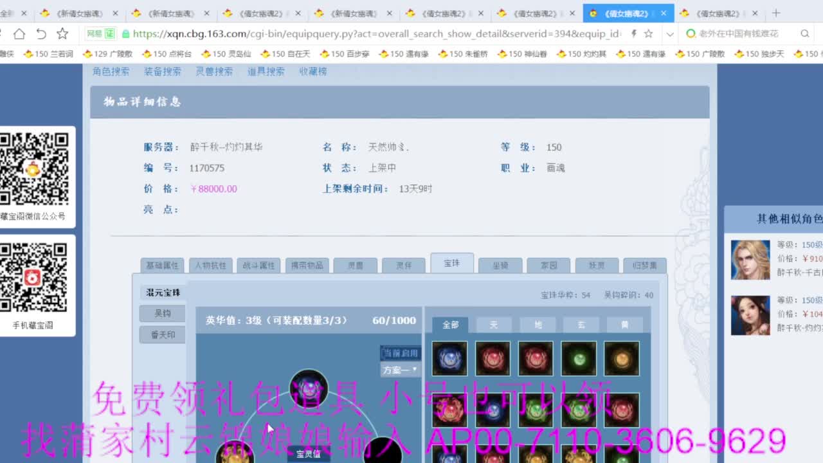823x463 pixels.
Task: Click the undo/restore page arrow icon
Action: 41,34
